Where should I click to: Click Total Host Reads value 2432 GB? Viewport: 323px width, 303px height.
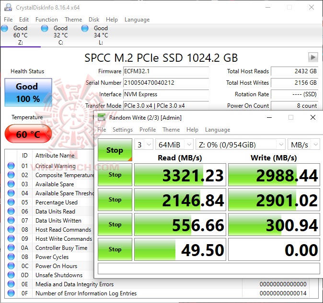point(295,71)
